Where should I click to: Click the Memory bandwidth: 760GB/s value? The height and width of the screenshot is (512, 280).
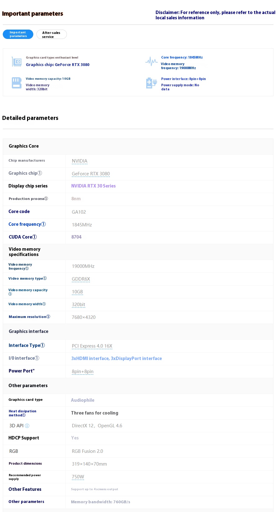pos(100,502)
